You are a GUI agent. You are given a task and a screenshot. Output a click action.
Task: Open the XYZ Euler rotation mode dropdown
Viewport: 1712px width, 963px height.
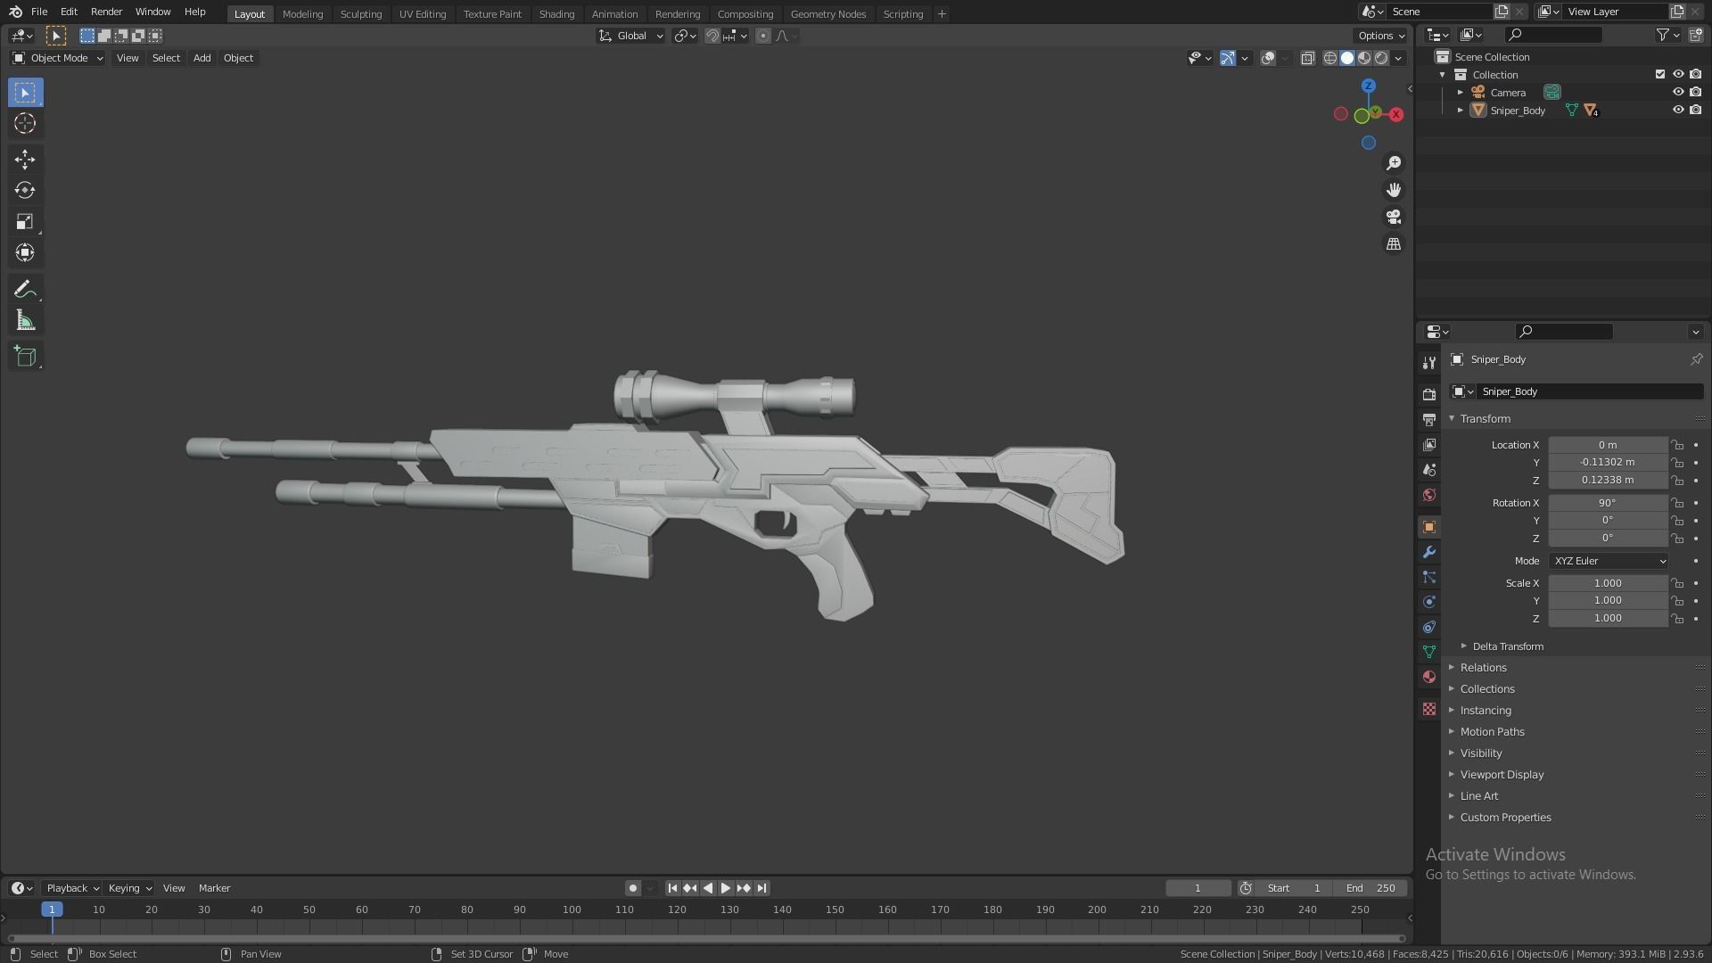click(1608, 561)
